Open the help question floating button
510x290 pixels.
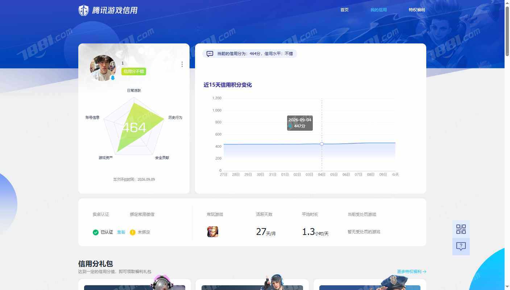click(461, 247)
